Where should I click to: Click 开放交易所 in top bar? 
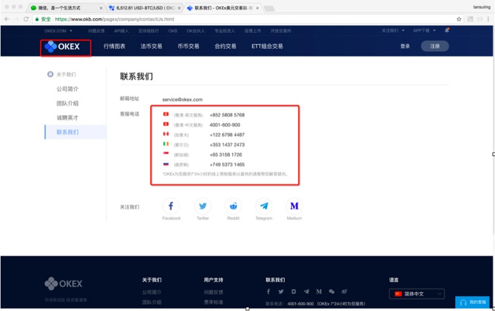pos(281,31)
